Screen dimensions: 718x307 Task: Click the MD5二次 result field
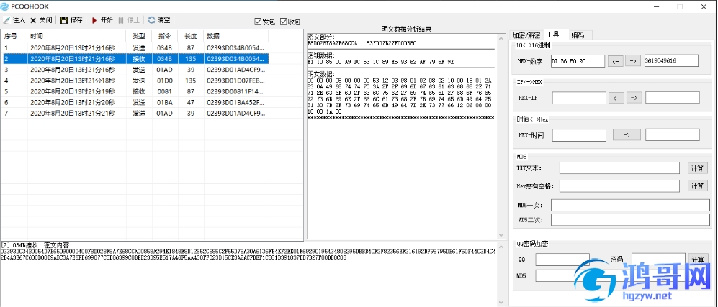(630, 220)
